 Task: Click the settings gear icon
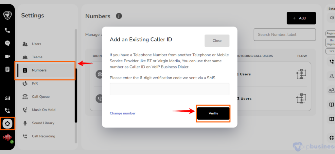8,124
